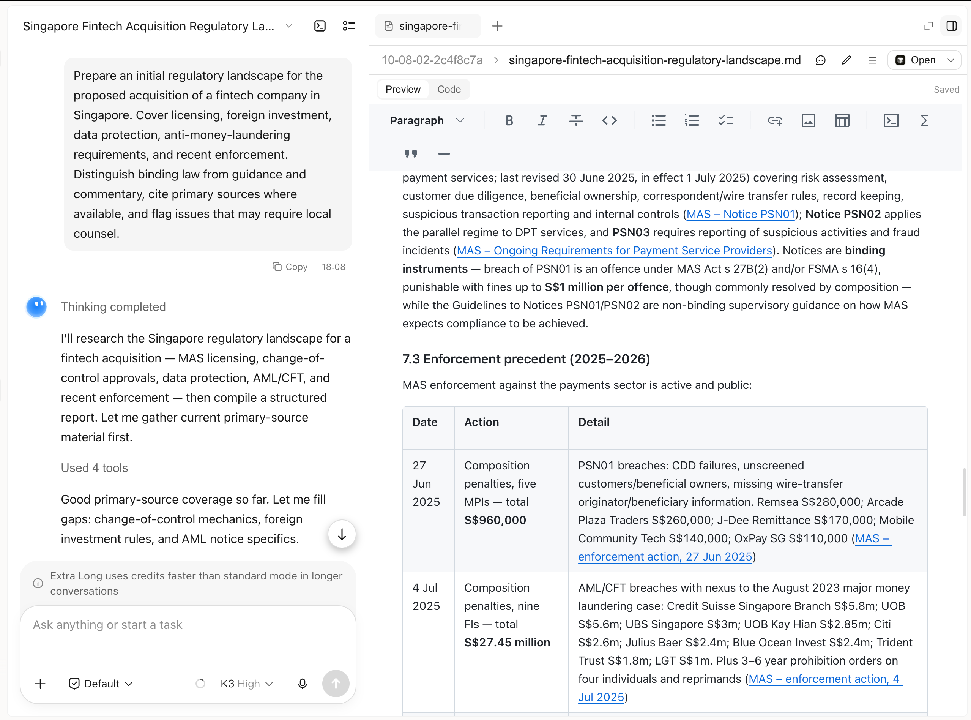Apply Italic formatting from toolbar

point(542,121)
